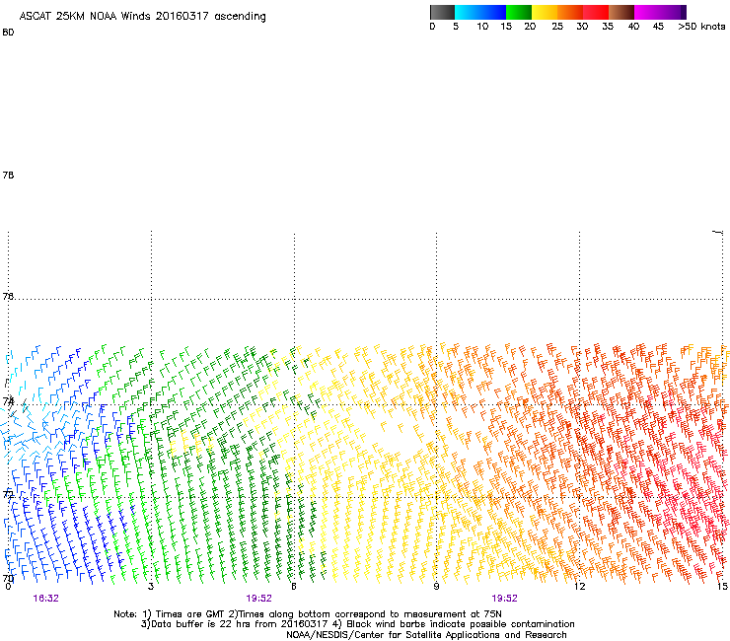The height and width of the screenshot is (641, 730).
Task: Click the '19:52' time label between longitudes 9 and 12
Action: click(504, 599)
